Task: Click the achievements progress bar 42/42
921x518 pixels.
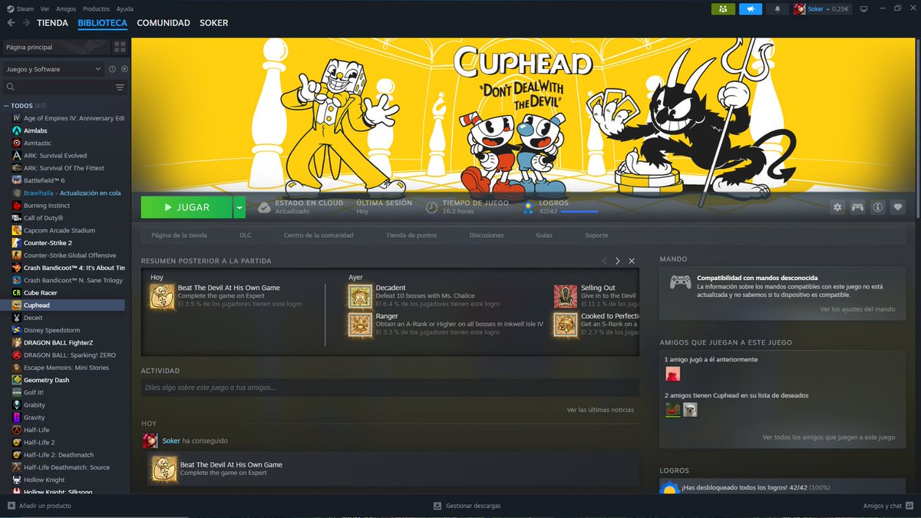Action: [x=579, y=211]
